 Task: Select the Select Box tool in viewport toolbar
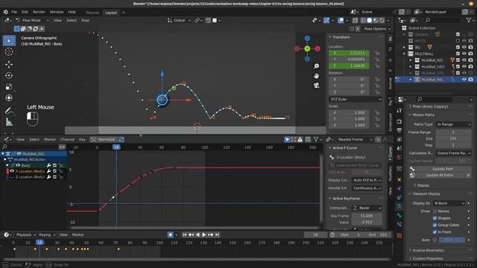(9, 41)
